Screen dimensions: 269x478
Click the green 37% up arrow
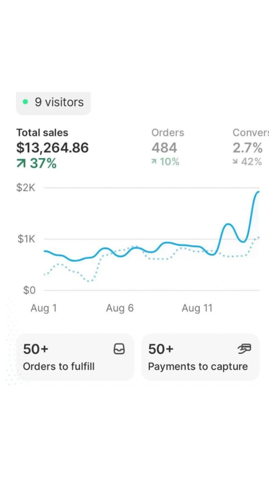click(21, 164)
